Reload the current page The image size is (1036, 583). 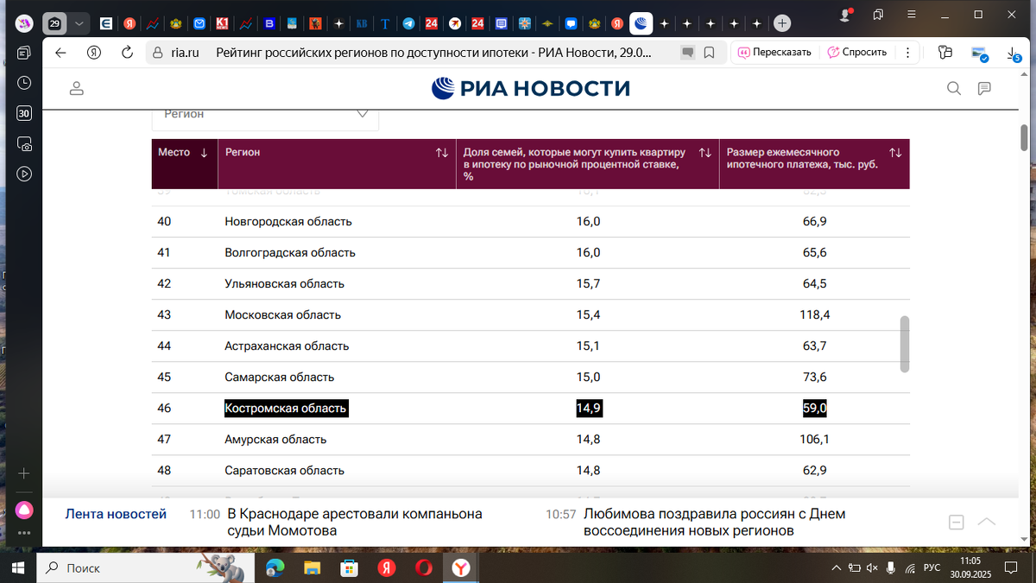127,52
